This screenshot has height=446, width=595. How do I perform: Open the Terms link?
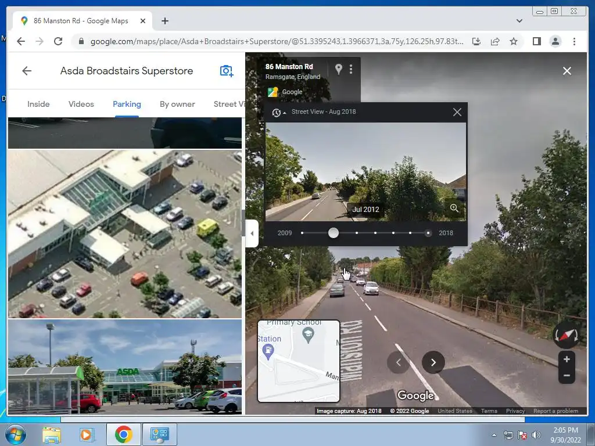pos(489,411)
